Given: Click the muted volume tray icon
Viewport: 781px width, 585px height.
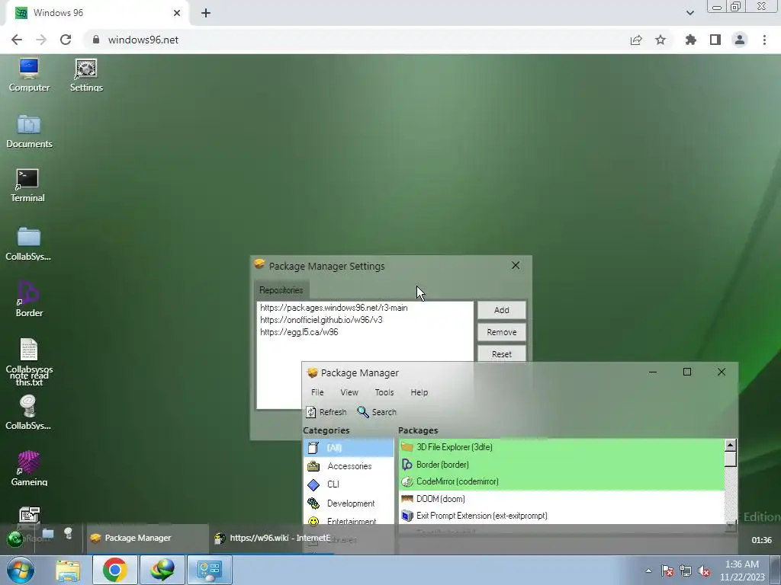Looking at the screenshot, I should (704, 571).
